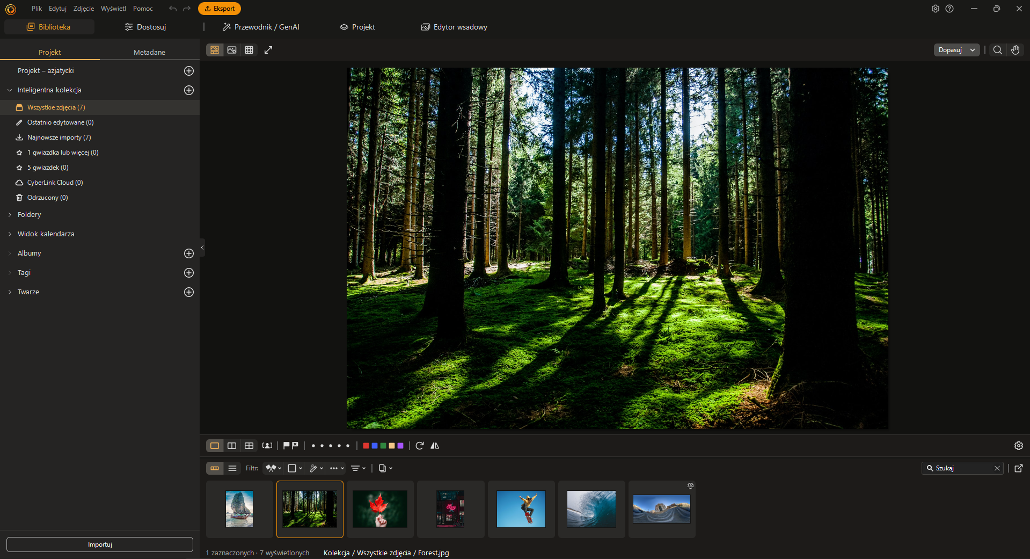Enter full screen preview with arrow icon

(x=268, y=50)
